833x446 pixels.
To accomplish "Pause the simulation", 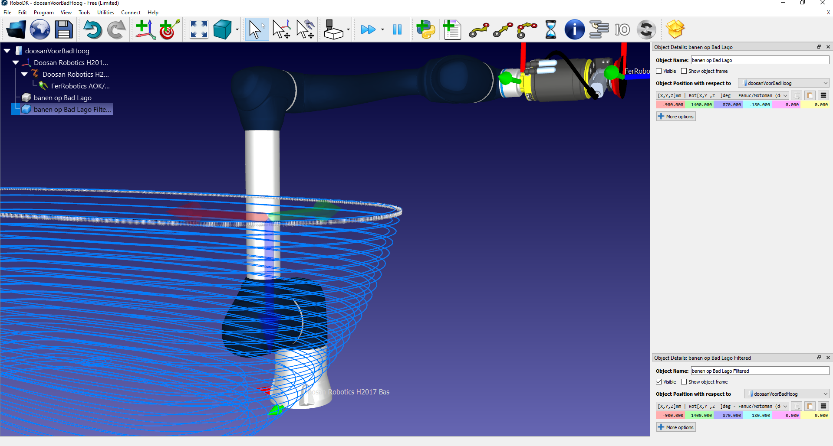I will tap(397, 30).
